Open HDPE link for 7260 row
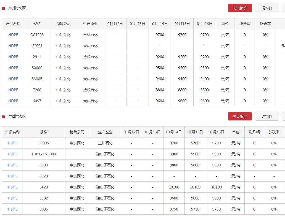This screenshot has height=216, width=285. tap(13, 90)
